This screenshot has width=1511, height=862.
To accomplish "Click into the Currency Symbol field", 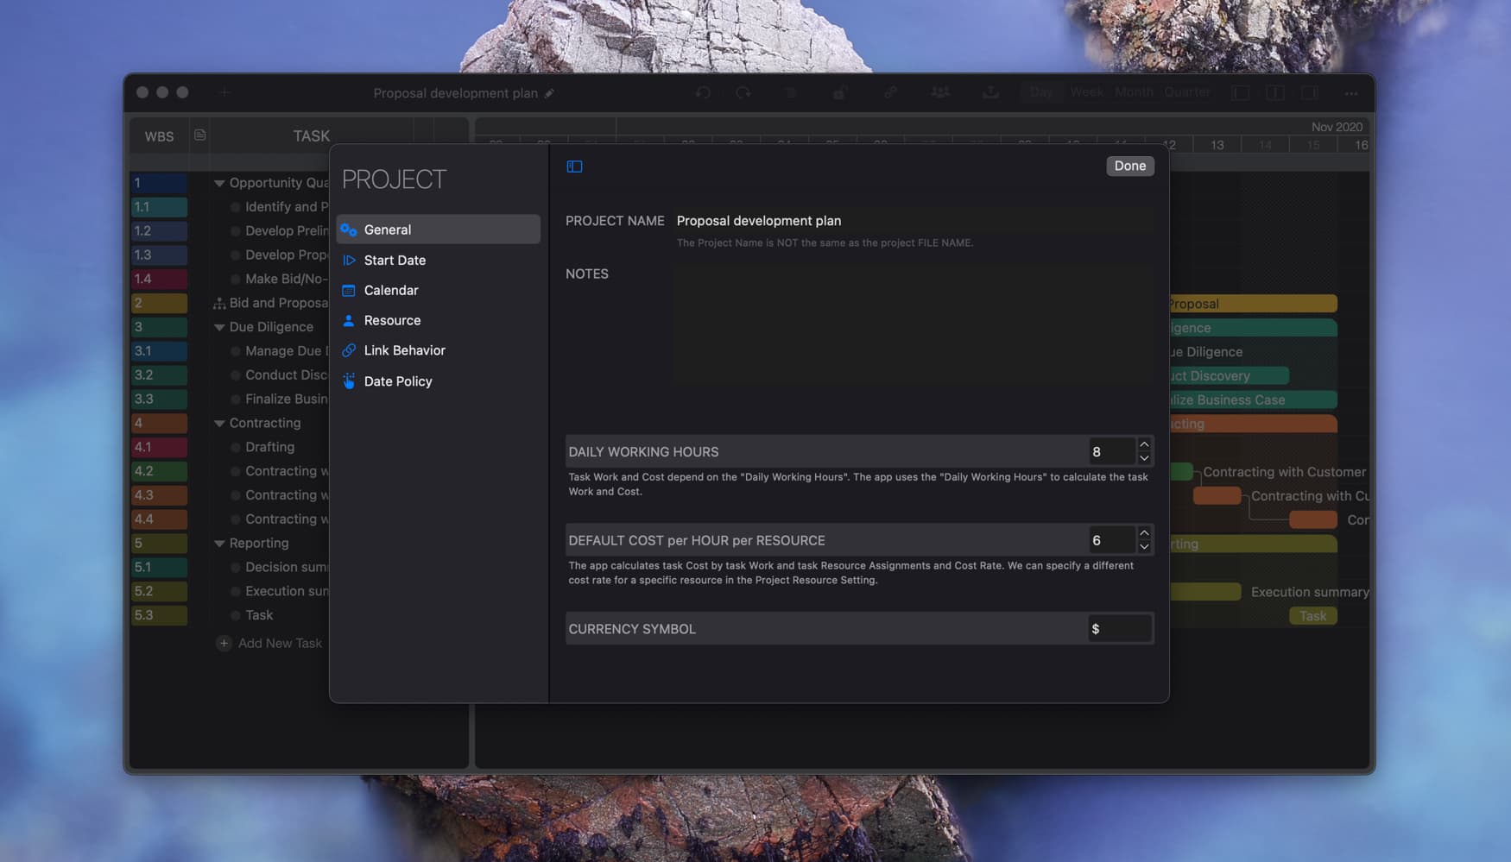I will tap(1119, 629).
